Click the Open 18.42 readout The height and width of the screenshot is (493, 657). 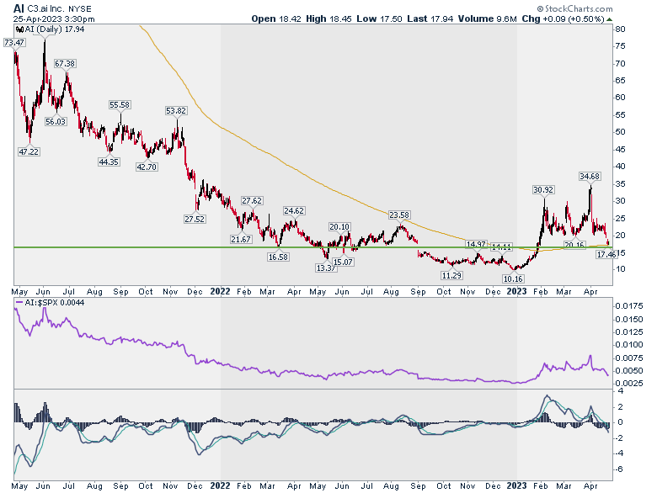(276, 19)
